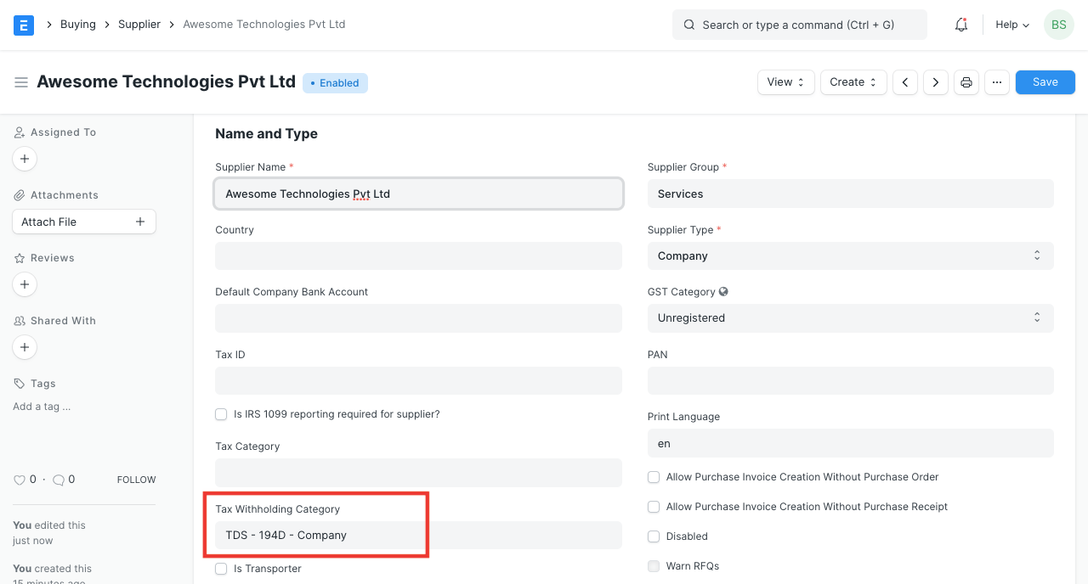1088x584 pixels.
Task: Open the View dropdown button
Action: (x=785, y=82)
